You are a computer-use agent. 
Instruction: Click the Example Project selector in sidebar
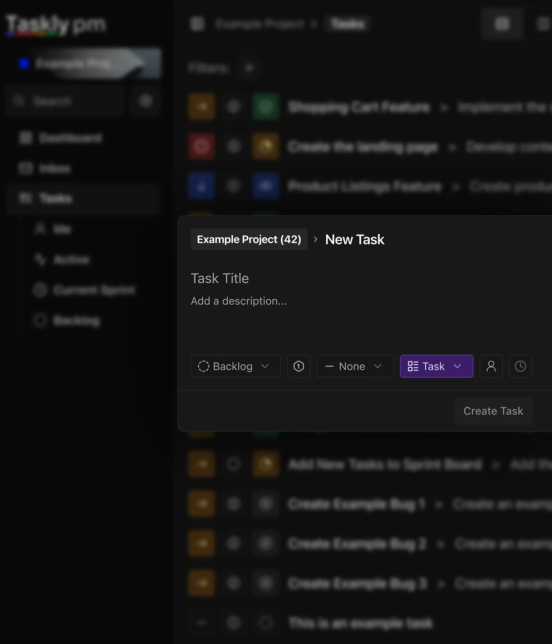tap(83, 63)
